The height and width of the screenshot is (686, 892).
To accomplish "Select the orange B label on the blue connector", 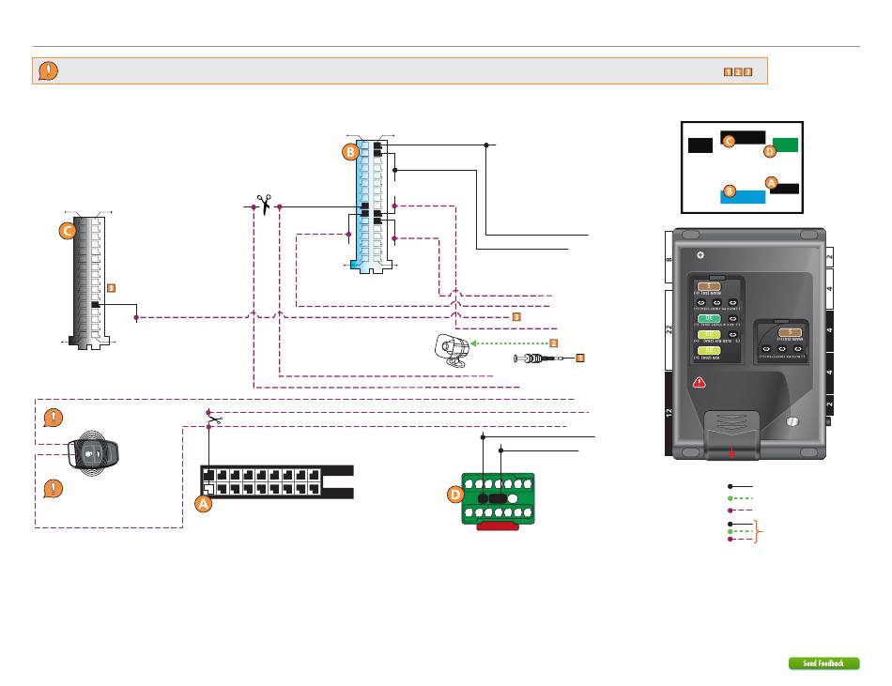I will 350,152.
